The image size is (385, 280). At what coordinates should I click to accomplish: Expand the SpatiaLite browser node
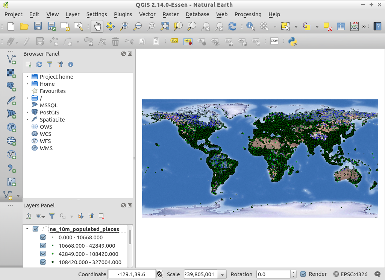(27, 119)
